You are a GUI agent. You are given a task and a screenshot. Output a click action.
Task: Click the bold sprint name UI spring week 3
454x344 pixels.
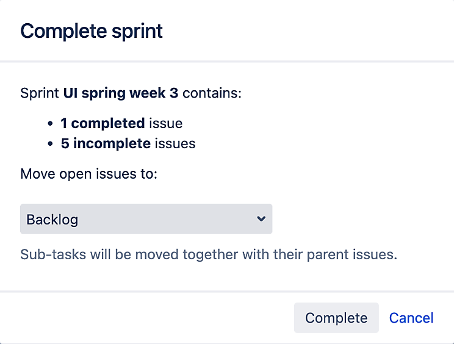pos(121,93)
